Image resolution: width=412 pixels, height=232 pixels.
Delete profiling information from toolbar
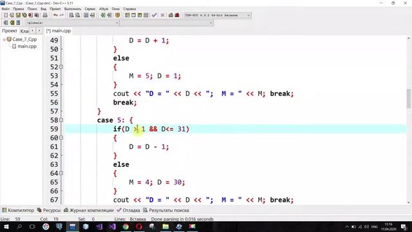pos(177,15)
